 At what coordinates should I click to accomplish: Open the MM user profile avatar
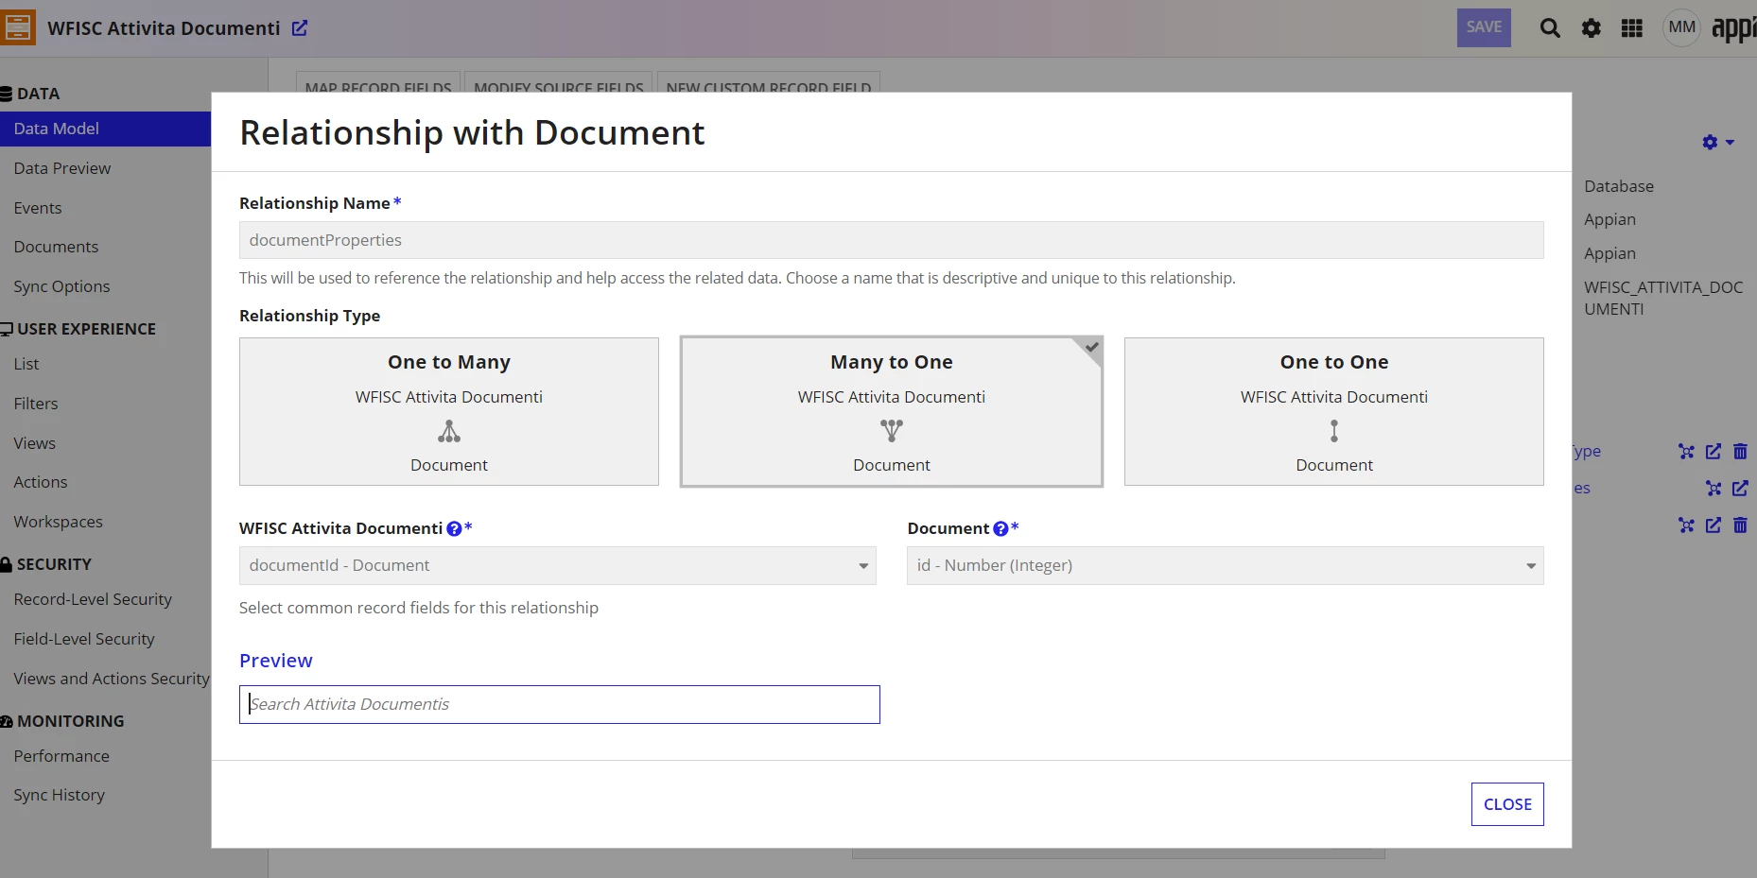point(1681,27)
